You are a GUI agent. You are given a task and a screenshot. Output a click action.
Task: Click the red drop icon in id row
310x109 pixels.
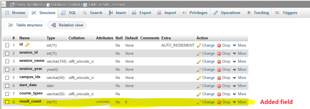click(219, 46)
